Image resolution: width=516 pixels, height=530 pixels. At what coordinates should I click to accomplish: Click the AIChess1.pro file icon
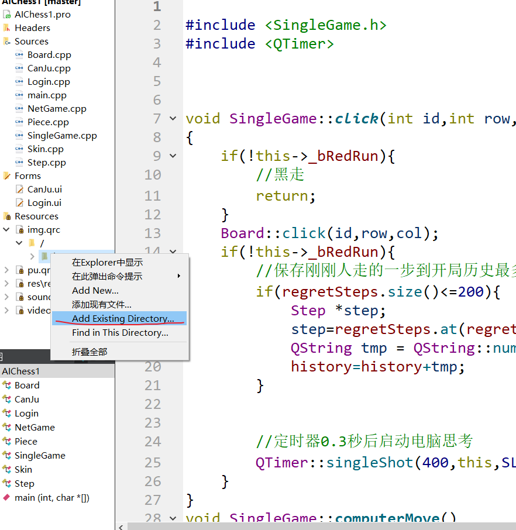point(7,15)
